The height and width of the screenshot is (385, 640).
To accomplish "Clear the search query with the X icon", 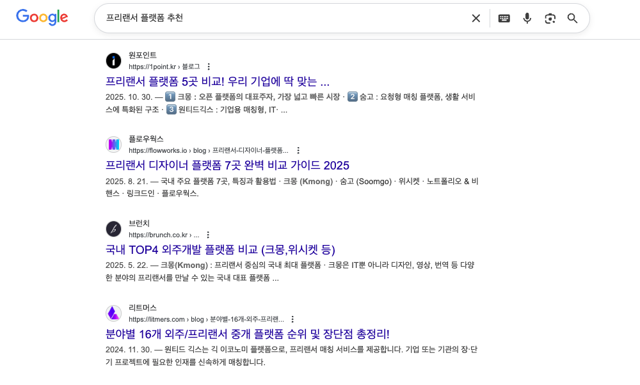I will click(476, 18).
